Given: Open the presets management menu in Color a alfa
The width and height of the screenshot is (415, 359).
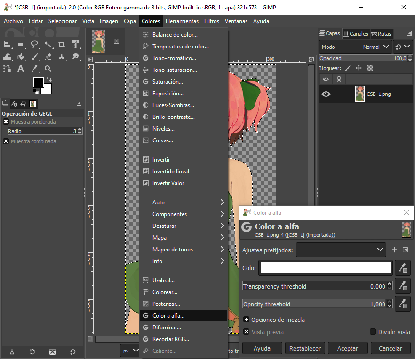Looking at the screenshot, I should point(405,250).
